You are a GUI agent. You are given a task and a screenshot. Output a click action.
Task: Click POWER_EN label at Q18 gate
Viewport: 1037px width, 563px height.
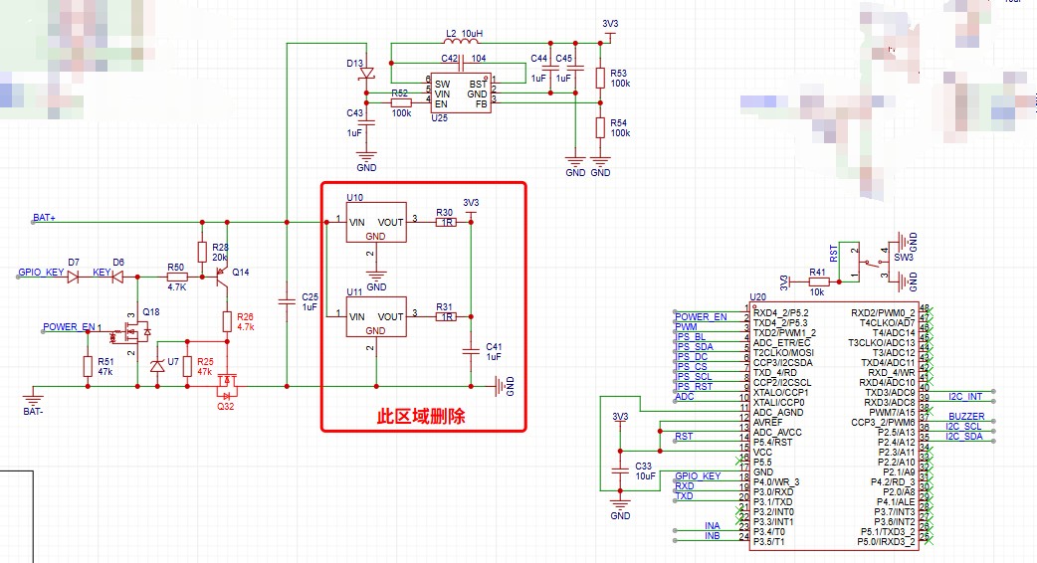[x=69, y=327]
